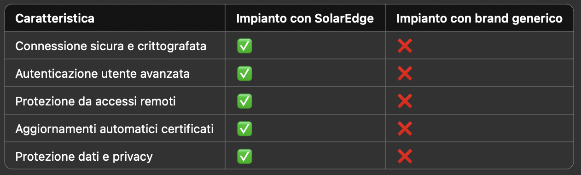Click the Protezione dati e privacy text
This screenshot has width=581, height=175.
[84, 157]
